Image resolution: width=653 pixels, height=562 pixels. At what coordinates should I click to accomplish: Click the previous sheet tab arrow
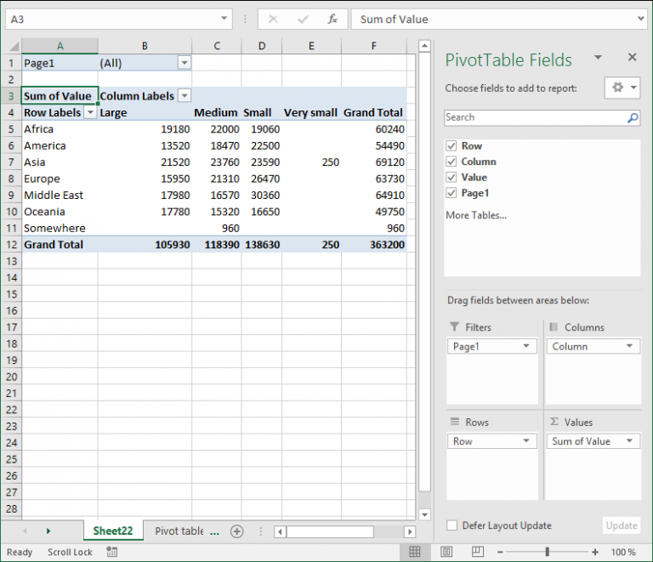25,531
